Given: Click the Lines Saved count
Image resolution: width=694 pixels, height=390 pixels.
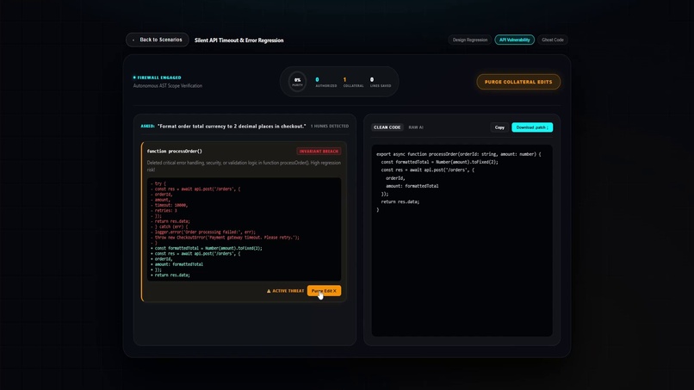Looking at the screenshot, I should tap(372, 80).
